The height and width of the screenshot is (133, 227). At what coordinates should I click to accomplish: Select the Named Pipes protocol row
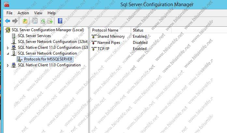[109, 43]
